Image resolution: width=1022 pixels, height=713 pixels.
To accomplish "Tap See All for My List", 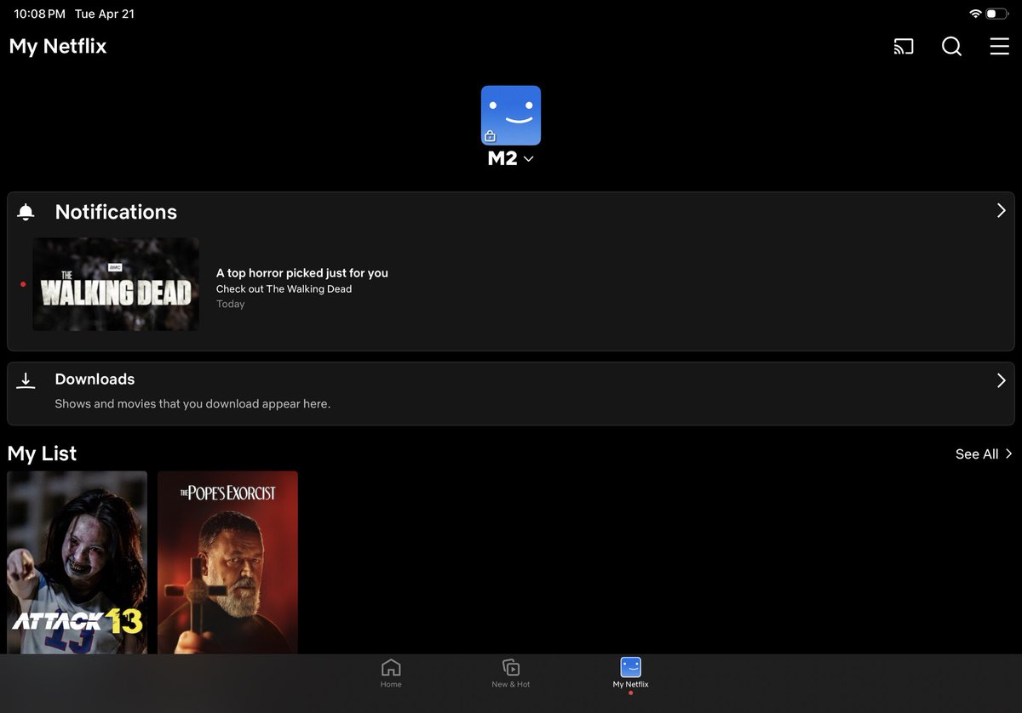I will pos(977,454).
